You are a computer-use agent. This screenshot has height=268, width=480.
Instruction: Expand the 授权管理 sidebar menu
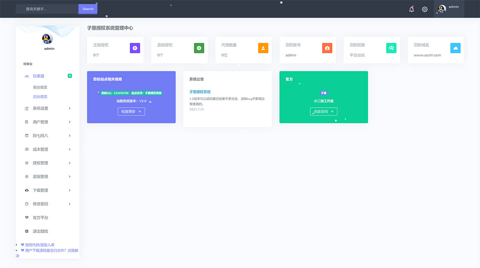tap(48, 163)
